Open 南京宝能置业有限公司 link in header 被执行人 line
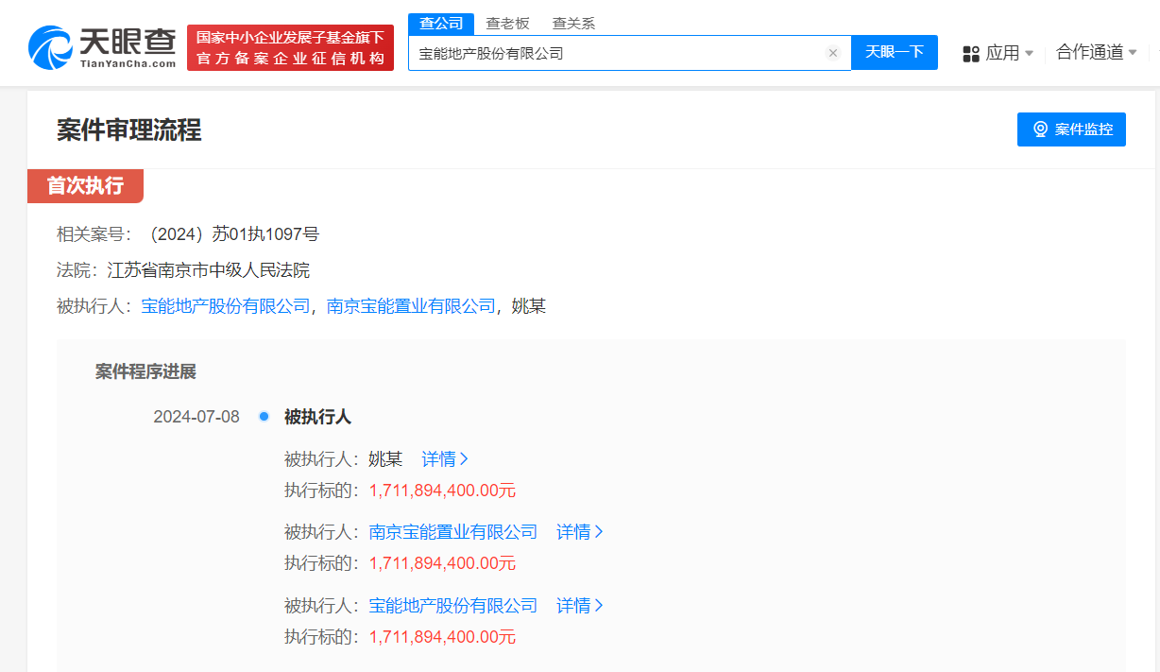Screen dimensions: 1160x672 (x=411, y=306)
